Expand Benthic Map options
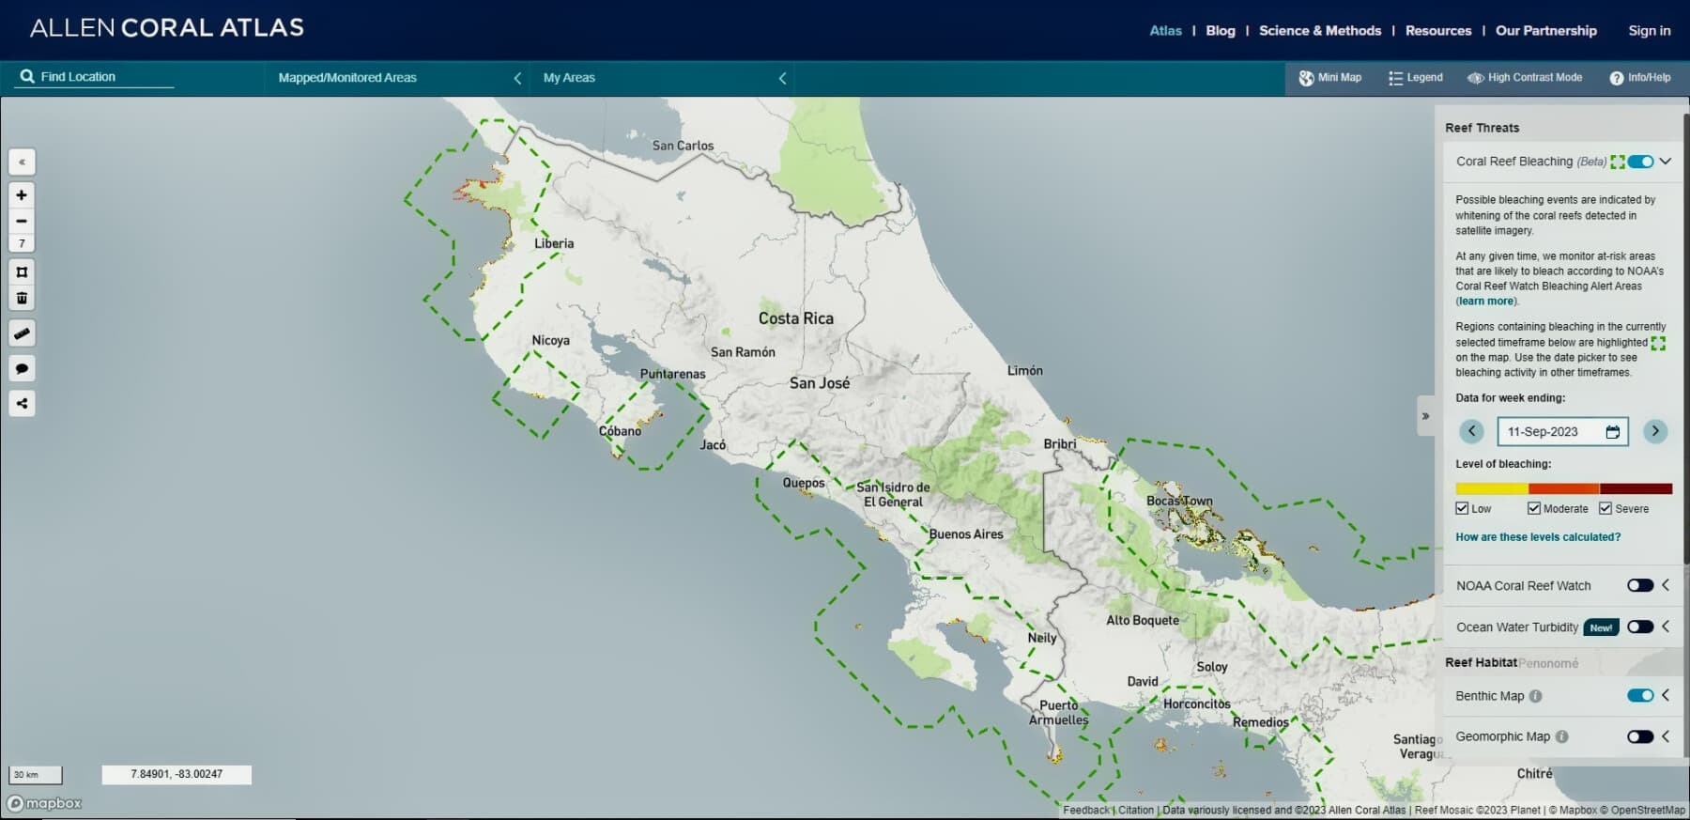 click(x=1666, y=695)
